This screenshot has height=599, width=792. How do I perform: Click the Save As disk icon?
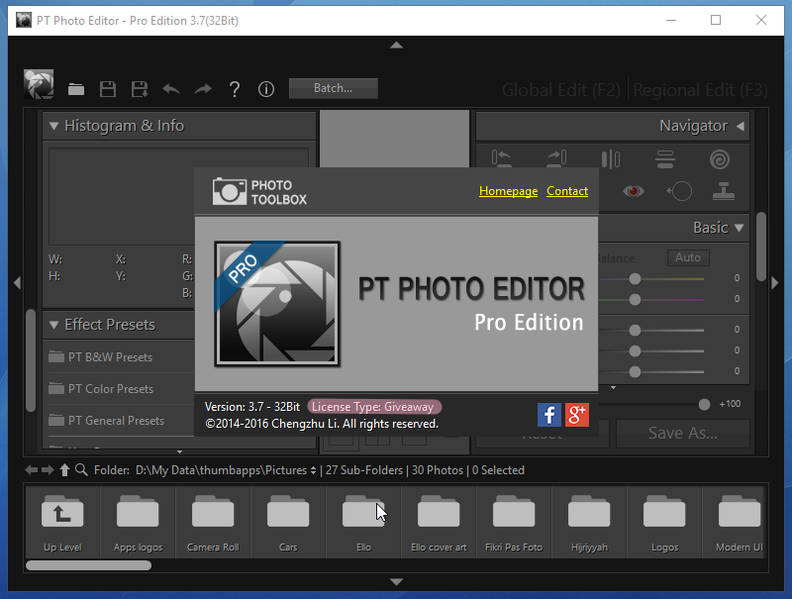click(140, 89)
